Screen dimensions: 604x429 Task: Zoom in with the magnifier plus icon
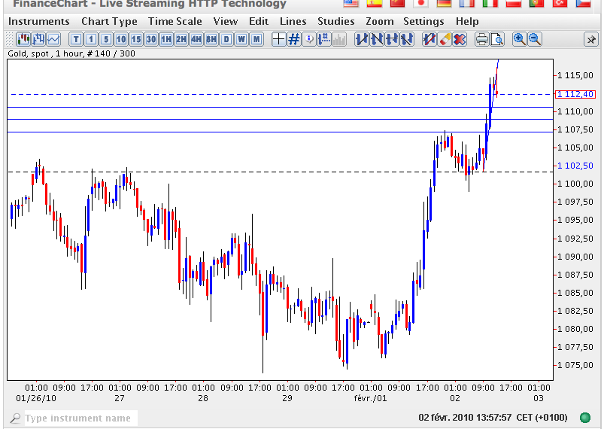(x=520, y=39)
